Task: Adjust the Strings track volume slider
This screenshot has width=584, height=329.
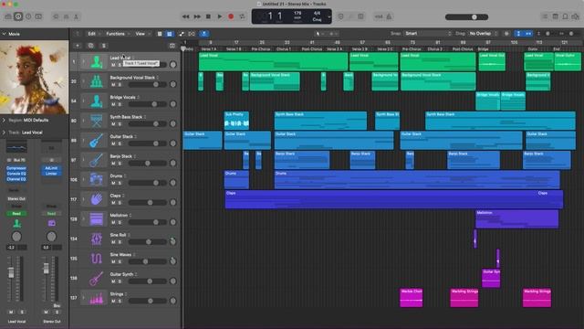Action: (148, 301)
